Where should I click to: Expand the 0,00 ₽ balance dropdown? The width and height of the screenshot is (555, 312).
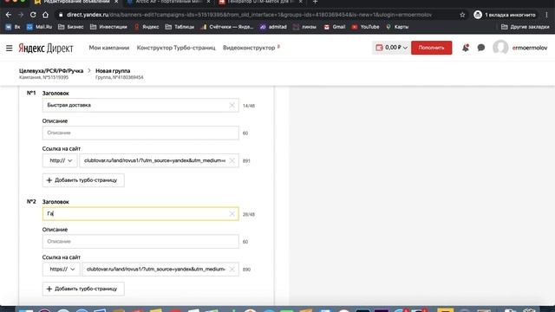coord(391,48)
